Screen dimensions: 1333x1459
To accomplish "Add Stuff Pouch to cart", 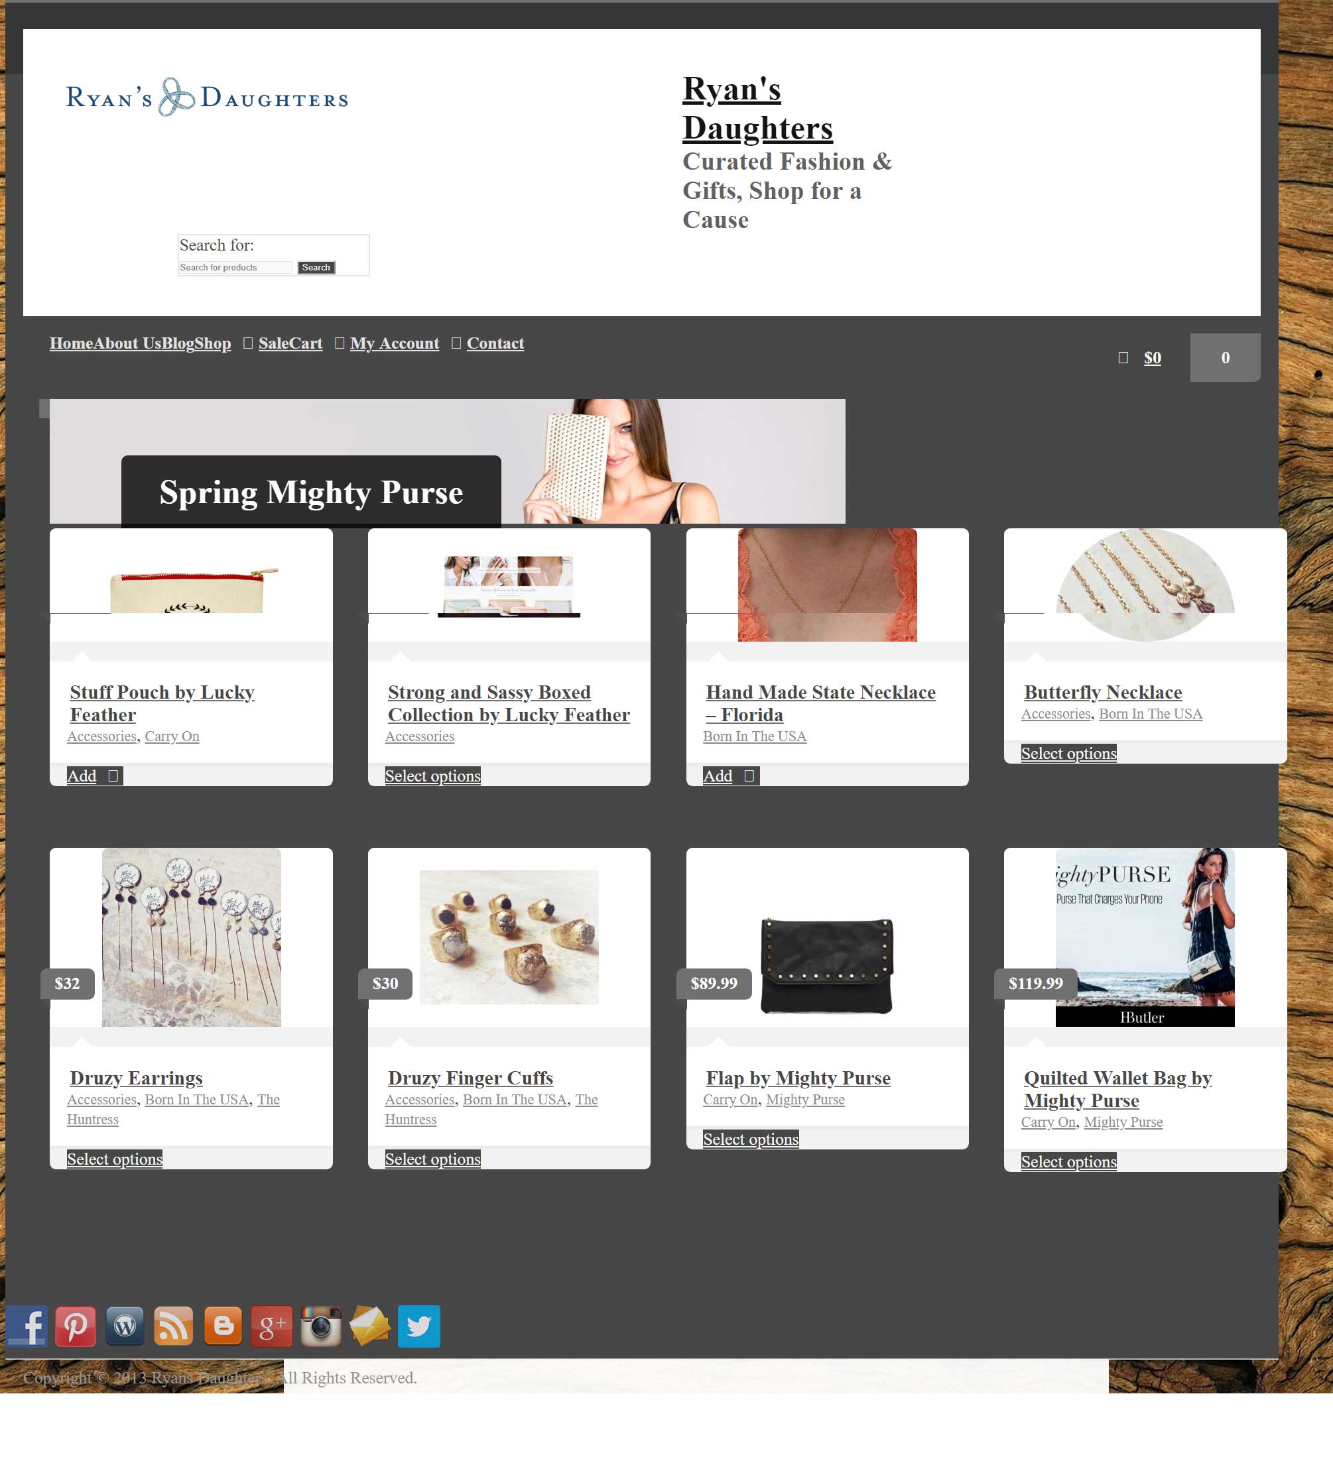I will pos(95,776).
